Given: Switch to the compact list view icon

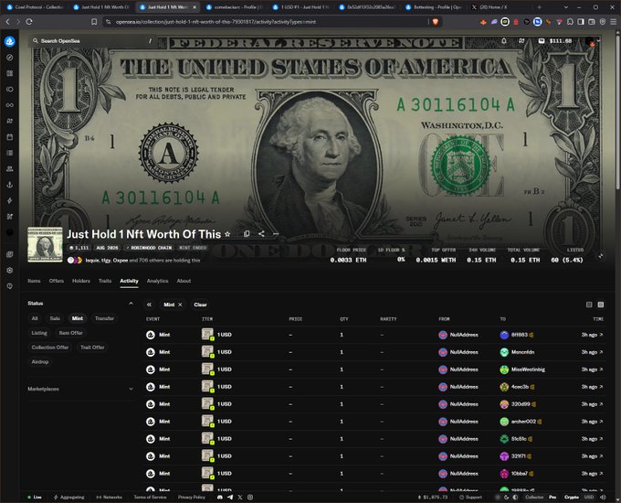Looking at the screenshot, I should [x=589, y=305].
